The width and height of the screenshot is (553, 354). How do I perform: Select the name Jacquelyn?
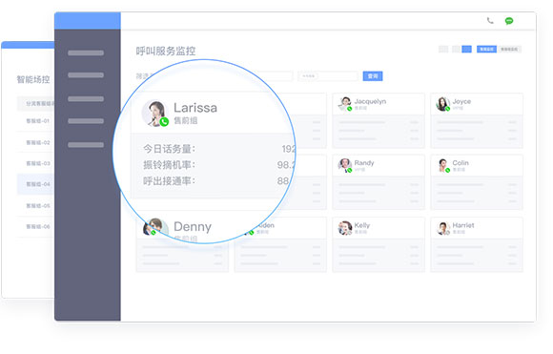point(370,101)
